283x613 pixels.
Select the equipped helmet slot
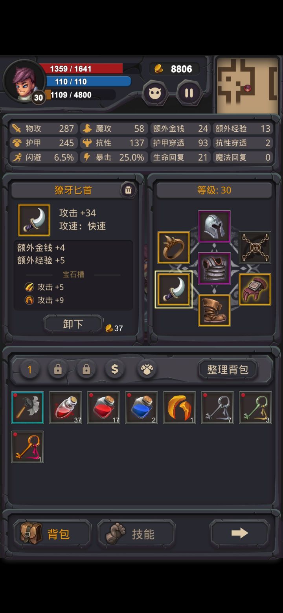214,227
